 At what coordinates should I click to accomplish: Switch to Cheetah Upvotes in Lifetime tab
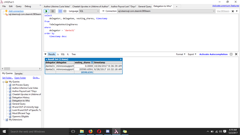coord(90,6)
